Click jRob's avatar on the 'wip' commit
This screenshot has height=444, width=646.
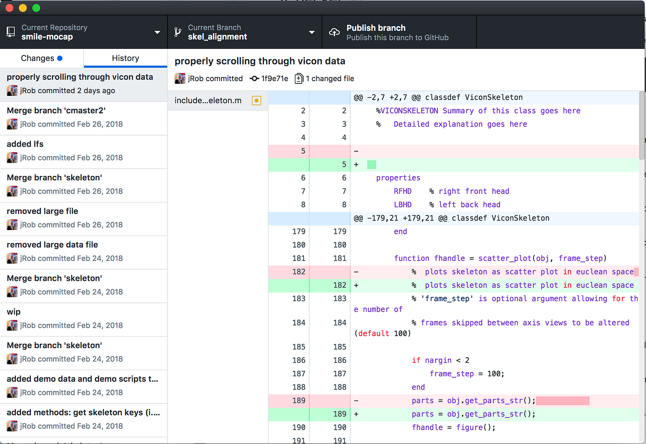[12, 326]
